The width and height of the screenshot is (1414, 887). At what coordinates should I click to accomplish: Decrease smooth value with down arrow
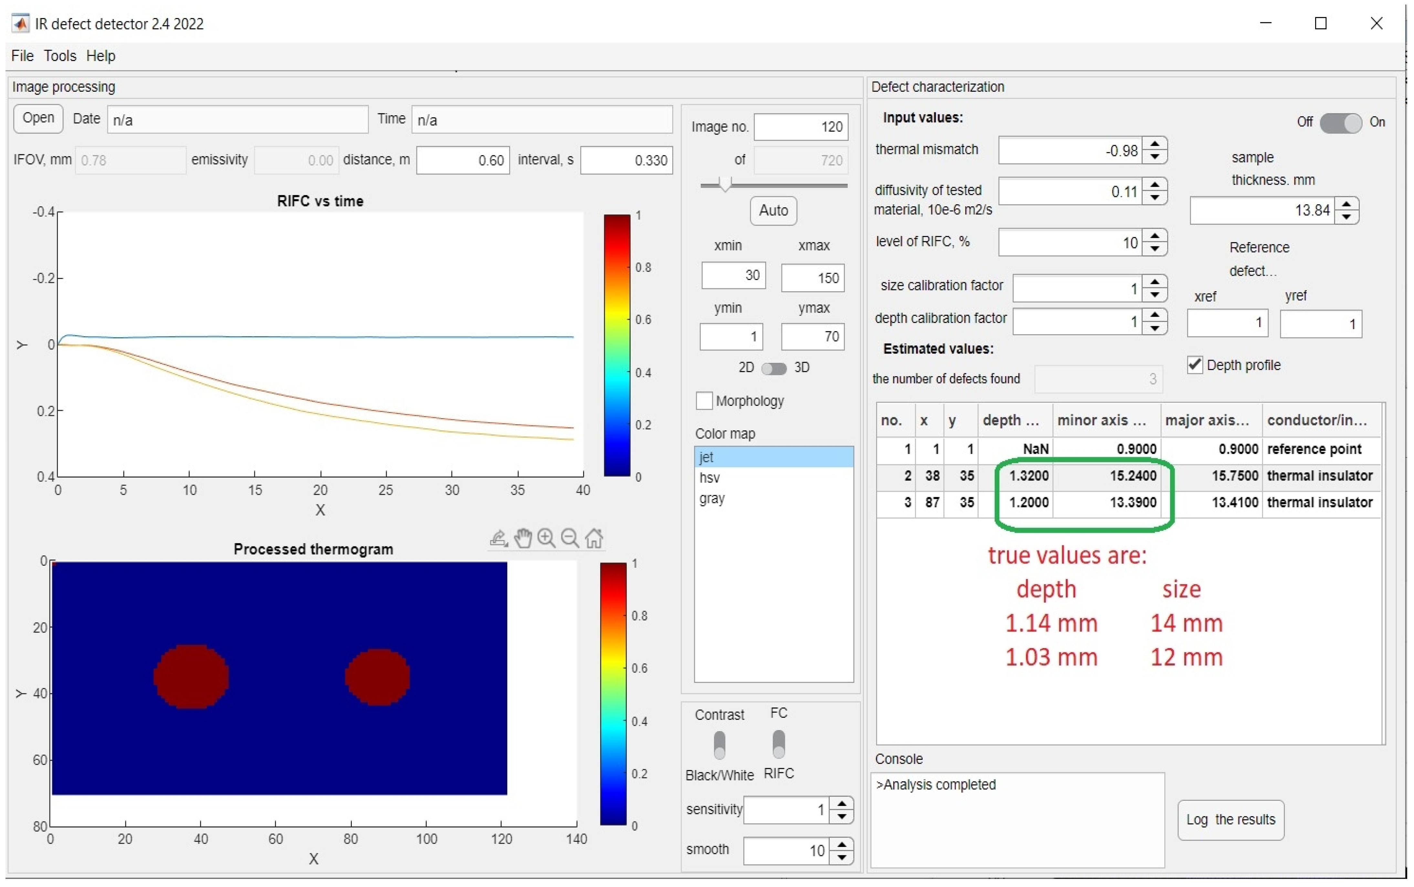pyautogui.click(x=842, y=857)
